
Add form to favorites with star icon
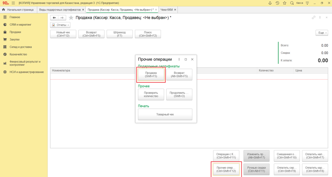point(71,18)
